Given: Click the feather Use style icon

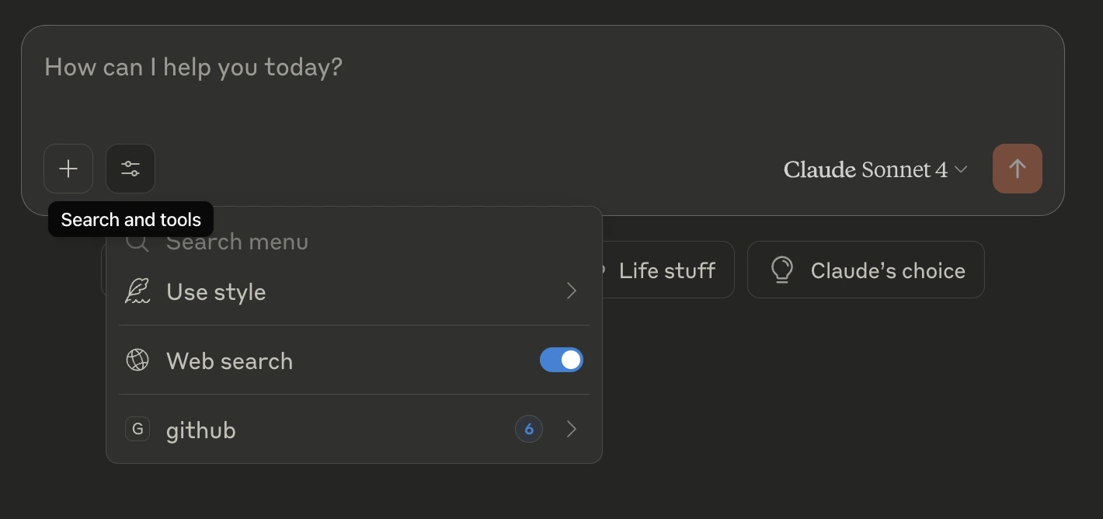Looking at the screenshot, I should tap(137, 291).
